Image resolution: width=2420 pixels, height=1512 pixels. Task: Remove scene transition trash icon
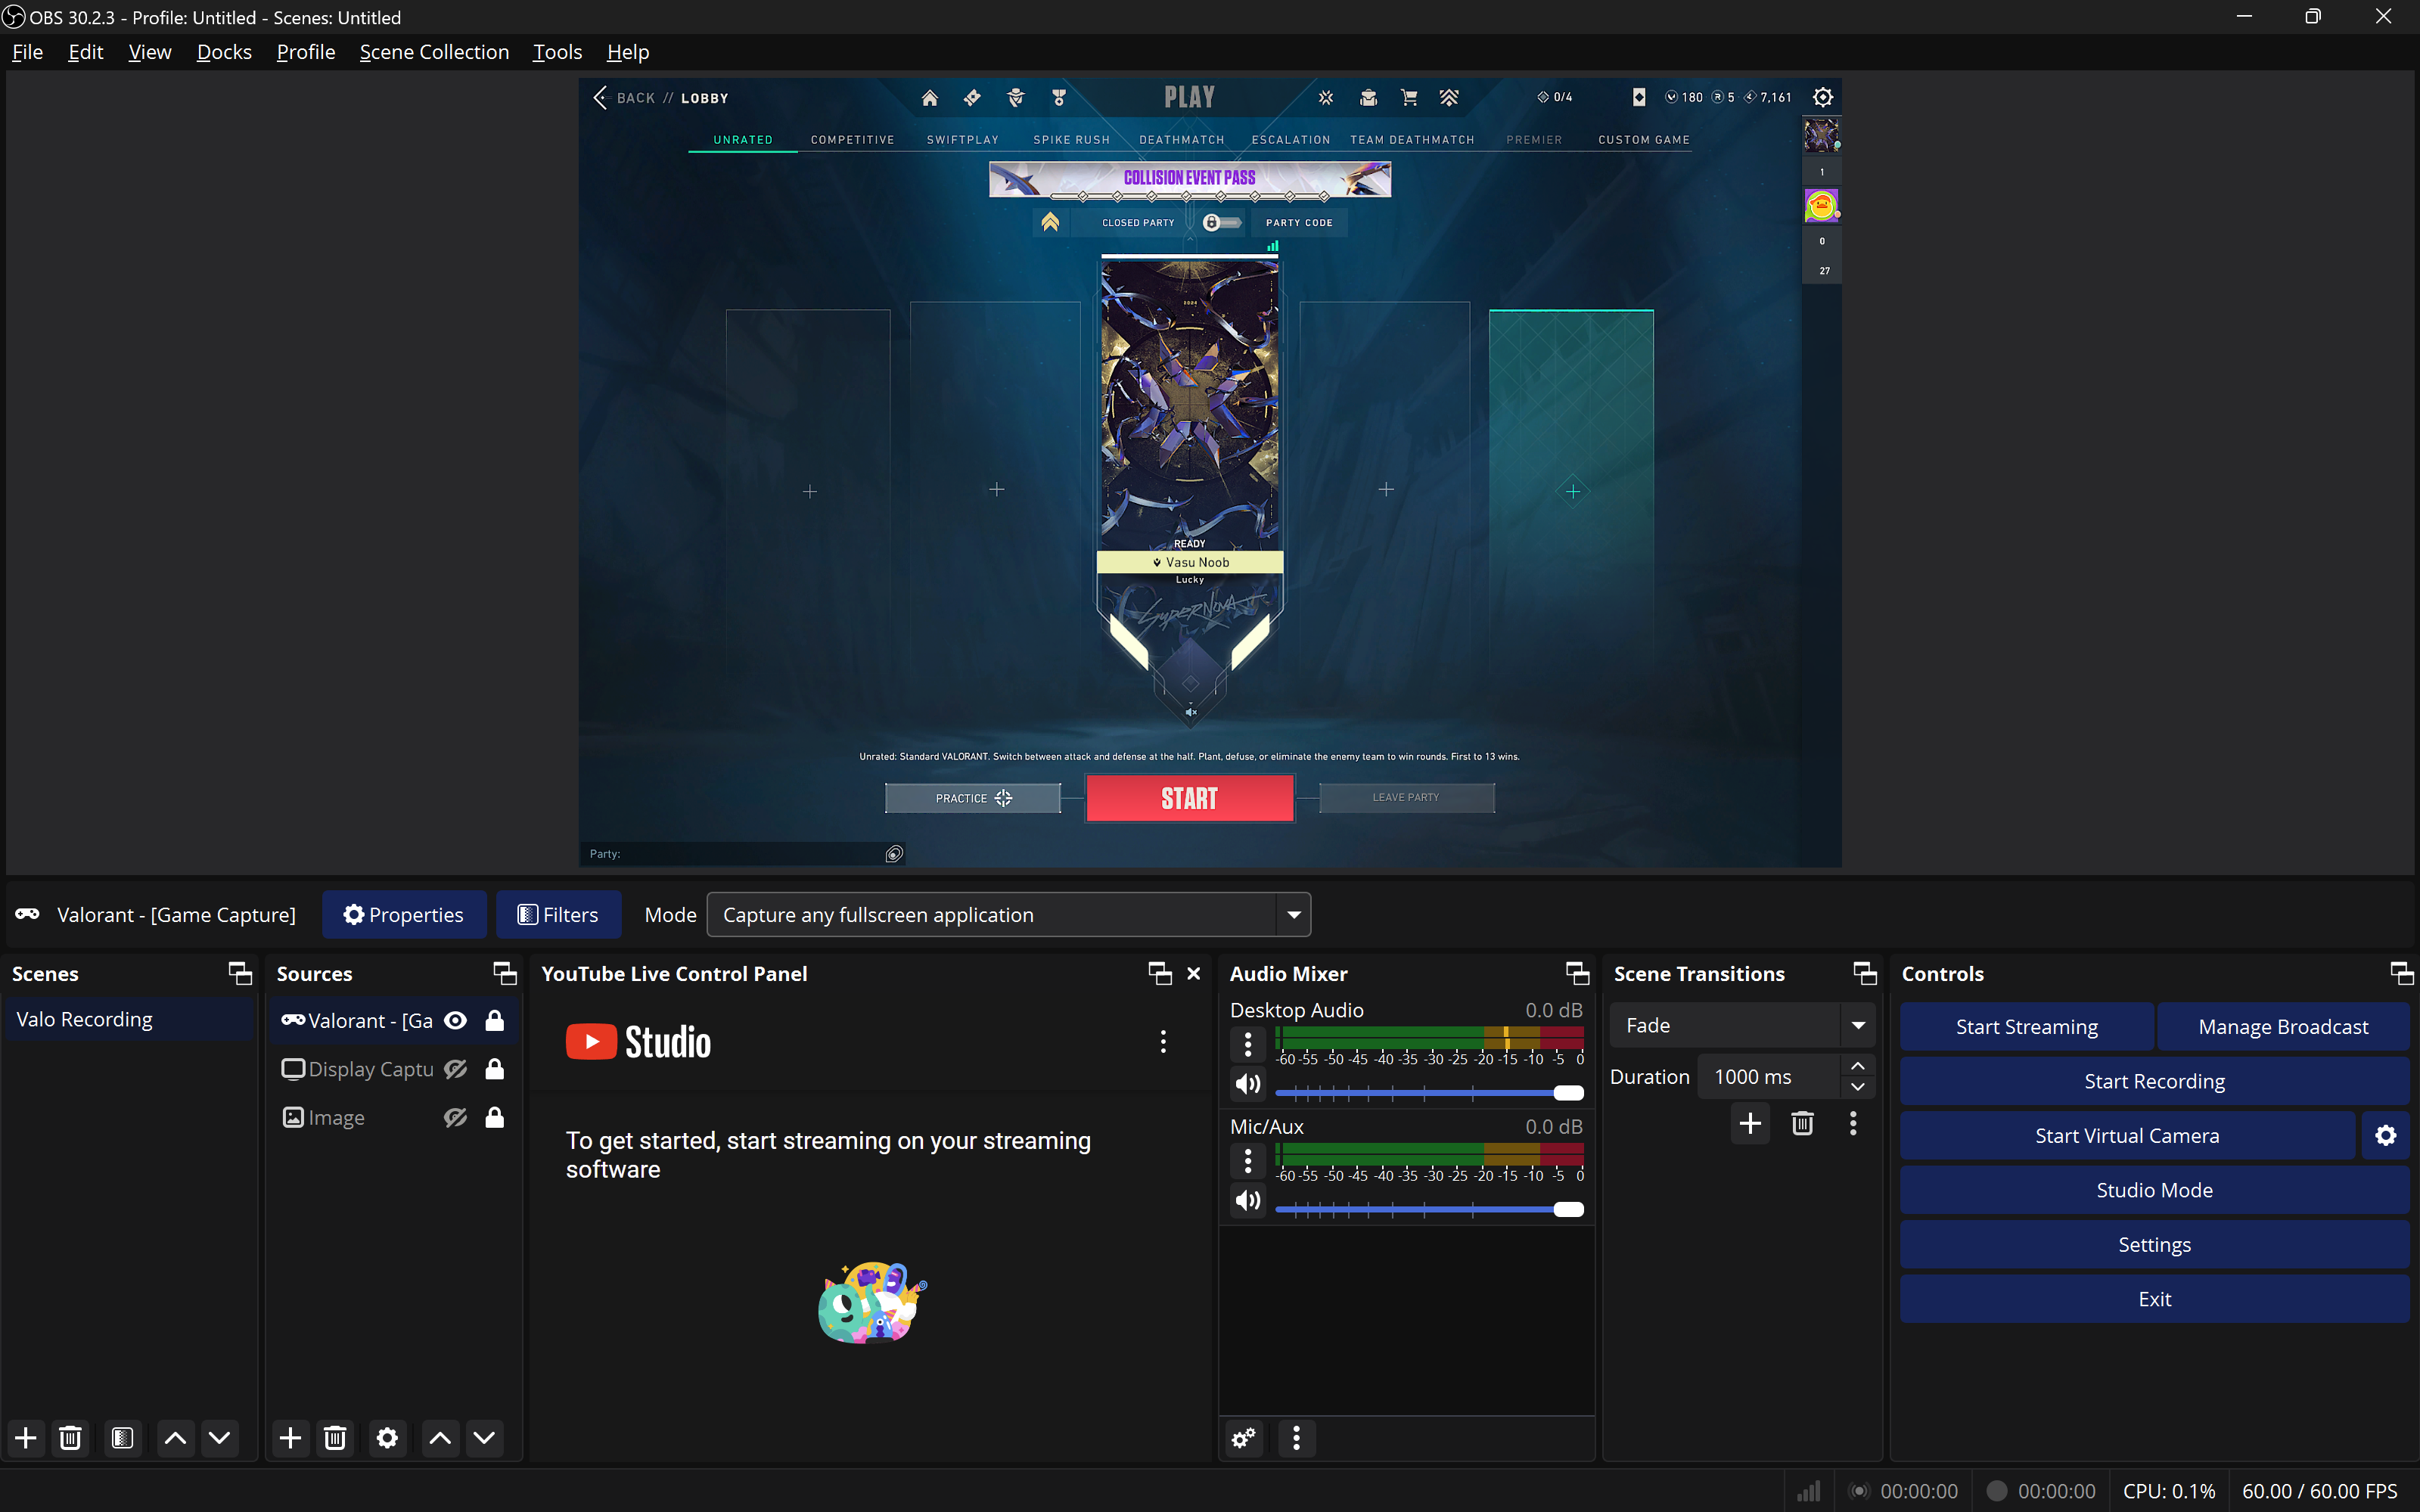pyautogui.click(x=1802, y=1123)
